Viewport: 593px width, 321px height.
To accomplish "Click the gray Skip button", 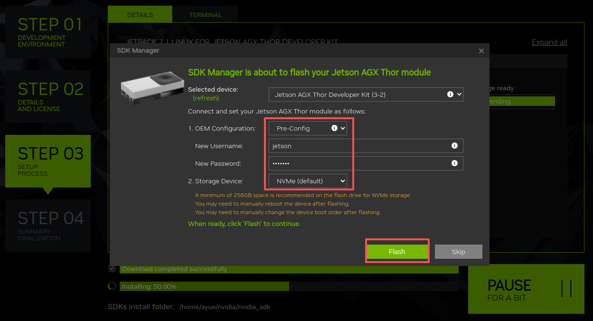I will pyautogui.click(x=458, y=252).
